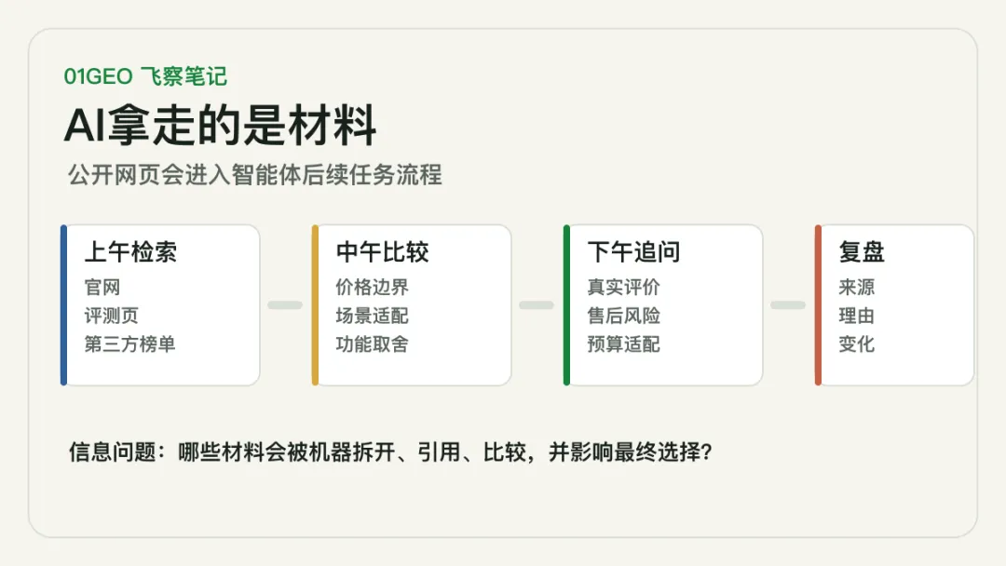
Task: Select the 中午比较 card heading
Action: [383, 252]
